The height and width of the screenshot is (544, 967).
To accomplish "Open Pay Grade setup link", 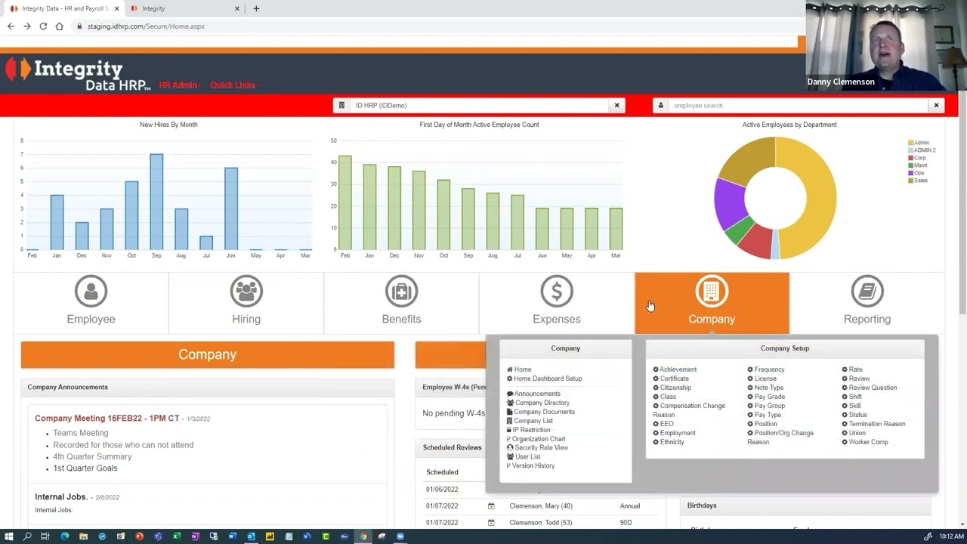I will coord(766,397).
